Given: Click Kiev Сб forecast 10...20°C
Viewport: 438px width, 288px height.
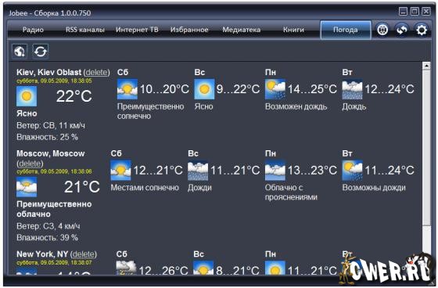Looking at the screenshot, I should coord(164,89).
